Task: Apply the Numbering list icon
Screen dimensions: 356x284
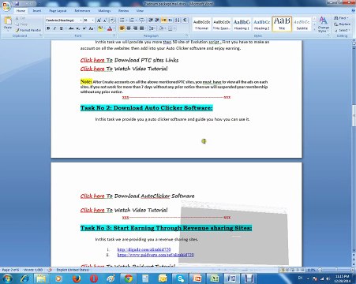Action: coord(133,21)
